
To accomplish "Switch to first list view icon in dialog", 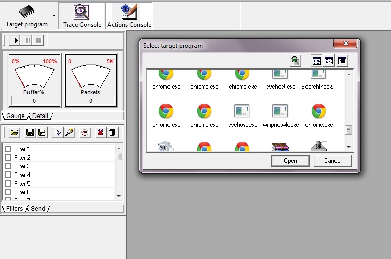I will point(317,61).
